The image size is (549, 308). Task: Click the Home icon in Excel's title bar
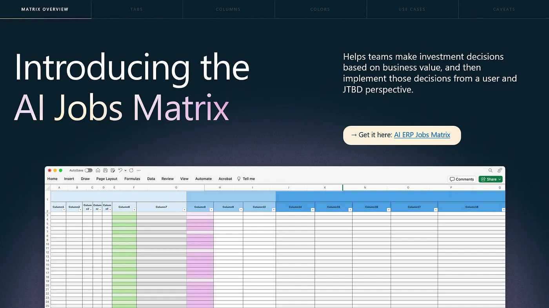[98, 170]
